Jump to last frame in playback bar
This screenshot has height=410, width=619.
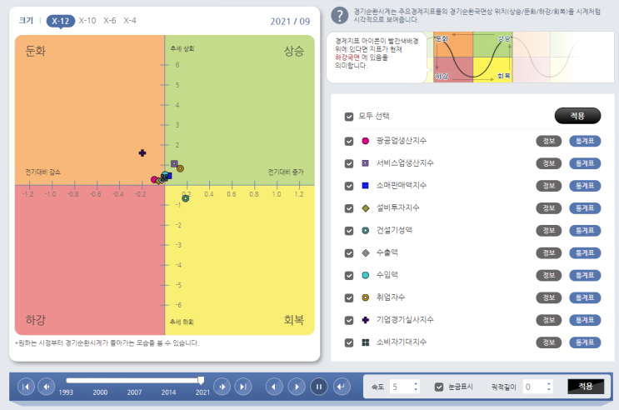[x=243, y=387]
